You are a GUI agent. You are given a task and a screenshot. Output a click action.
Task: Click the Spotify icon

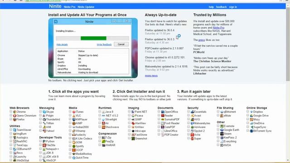(74, 146)
